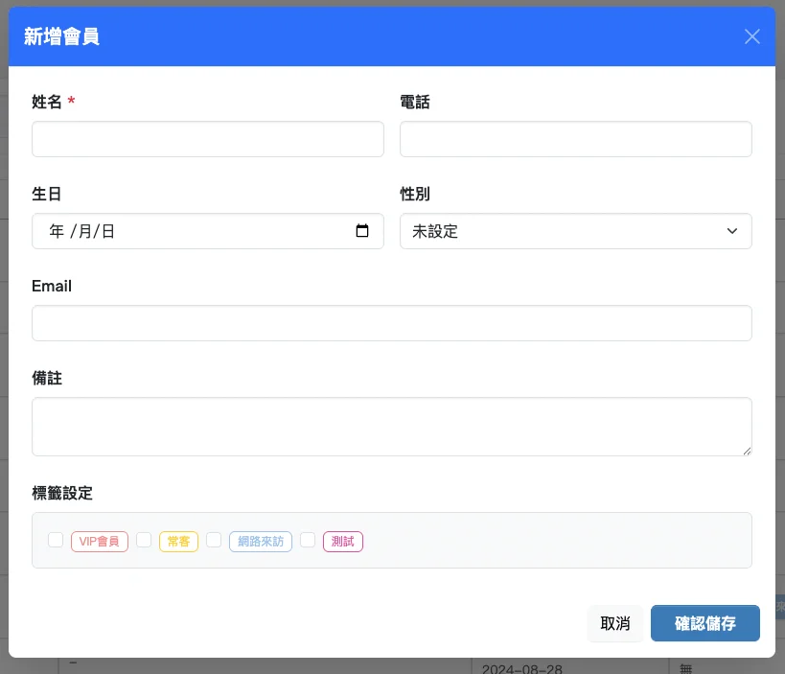
Task: Select the 月 segment of the birthday field
Action: [x=84, y=231]
